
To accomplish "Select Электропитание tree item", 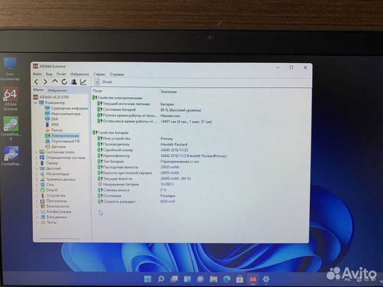I will [x=62, y=136].
